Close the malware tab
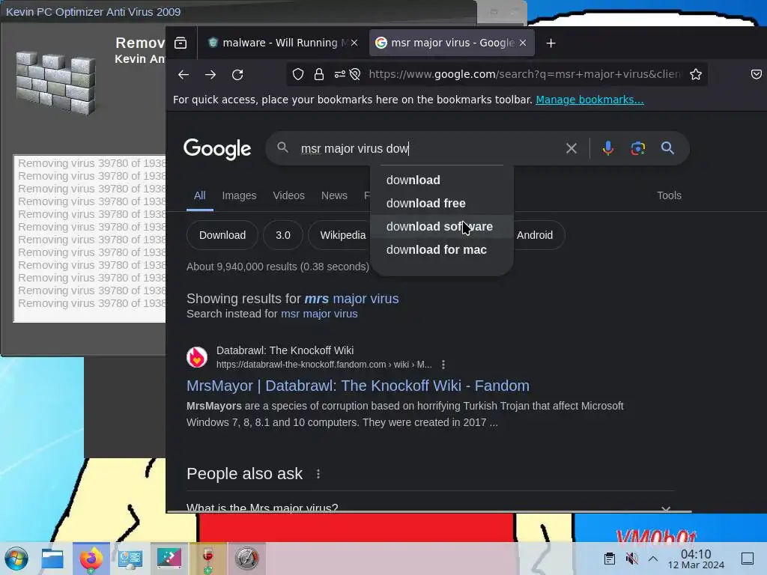This screenshot has height=575, width=767. pos(354,43)
